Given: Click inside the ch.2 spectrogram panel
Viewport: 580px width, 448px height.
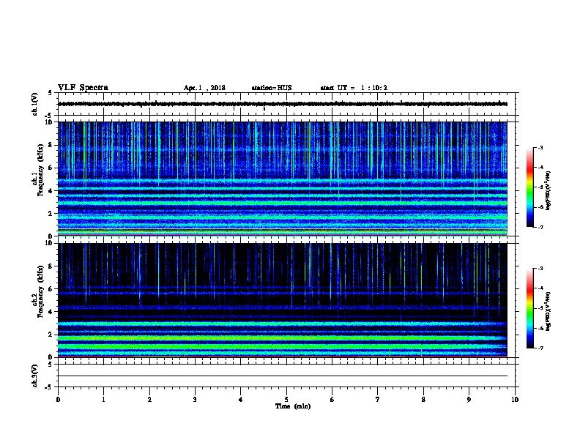Looking at the screenshot, I should [x=283, y=300].
